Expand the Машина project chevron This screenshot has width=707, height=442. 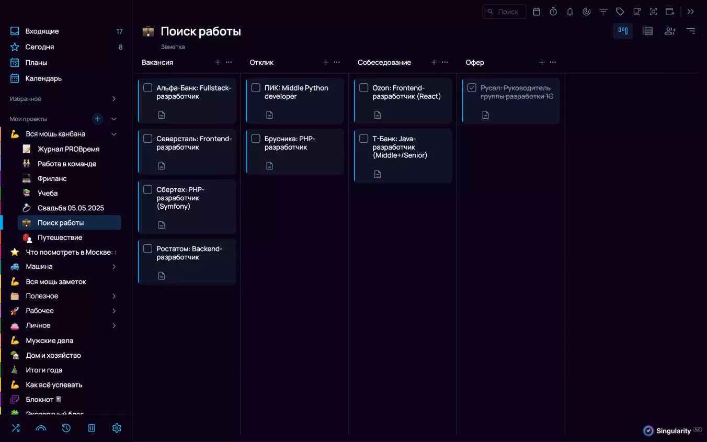point(114,267)
